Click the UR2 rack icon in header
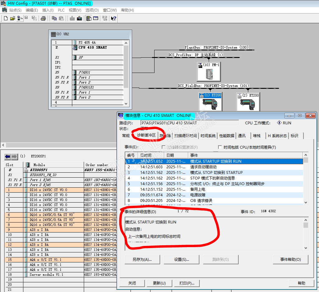Viewport: 319px width, 292px height. 53,34
